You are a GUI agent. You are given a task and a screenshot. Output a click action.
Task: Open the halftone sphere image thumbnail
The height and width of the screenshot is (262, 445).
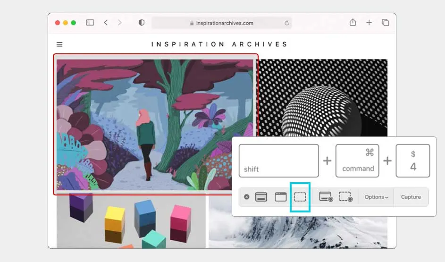[x=323, y=98]
